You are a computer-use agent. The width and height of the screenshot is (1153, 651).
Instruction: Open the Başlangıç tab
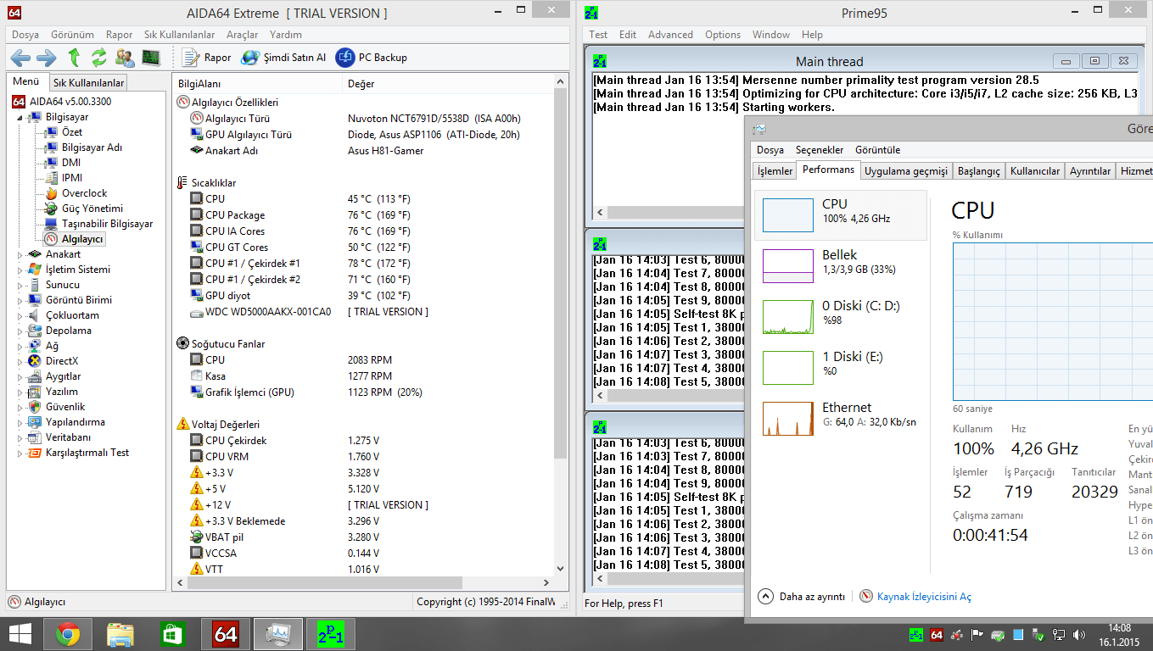pos(978,170)
